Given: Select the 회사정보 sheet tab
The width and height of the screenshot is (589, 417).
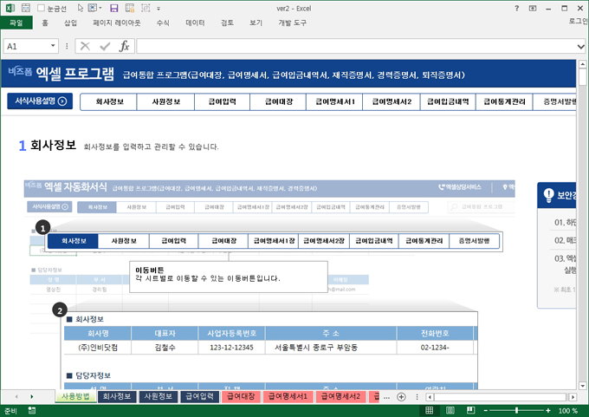Looking at the screenshot, I should point(117,396).
